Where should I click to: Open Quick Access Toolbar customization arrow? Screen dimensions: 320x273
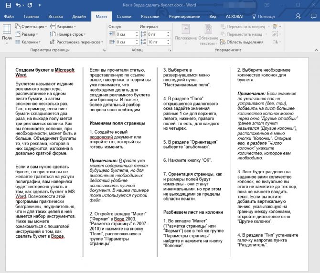pos(39,6)
